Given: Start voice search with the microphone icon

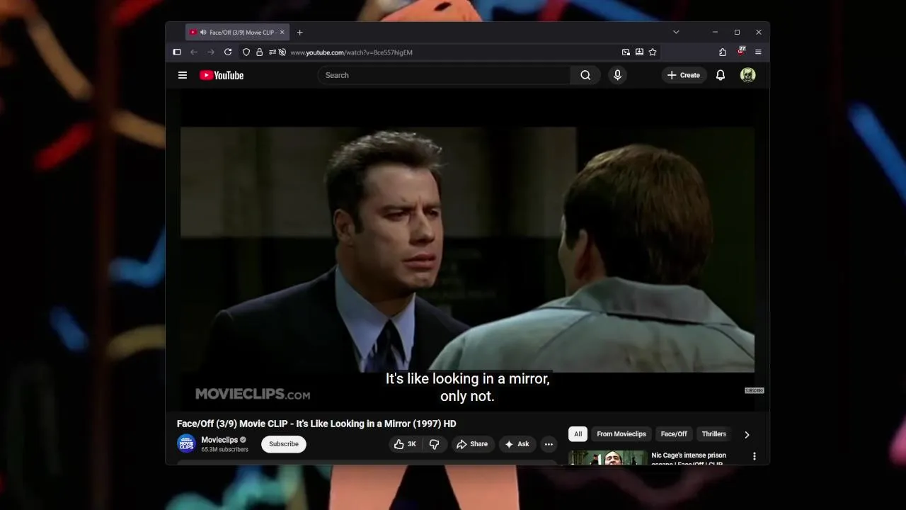Looking at the screenshot, I should point(617,75).
